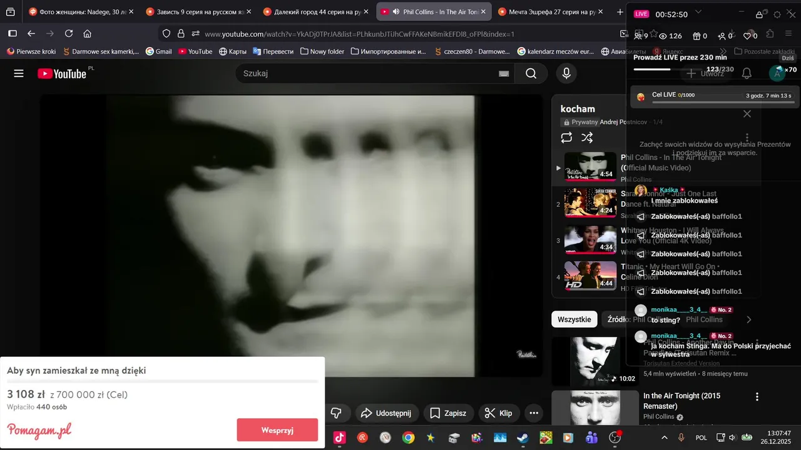Open the more actions ellipsis under the video
This screenshot has width=801, height=450.
[533, 413]
